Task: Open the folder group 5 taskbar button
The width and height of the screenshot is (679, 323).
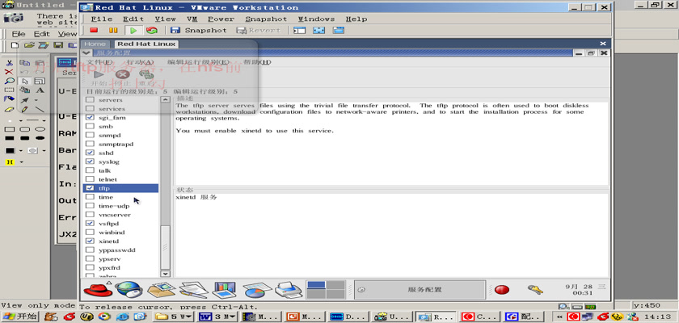Action: point(173,317)
